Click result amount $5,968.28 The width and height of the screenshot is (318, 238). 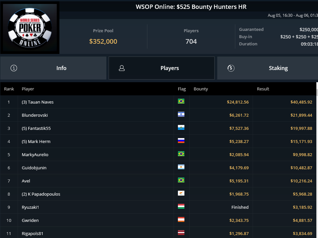click(x=303, y=194)
